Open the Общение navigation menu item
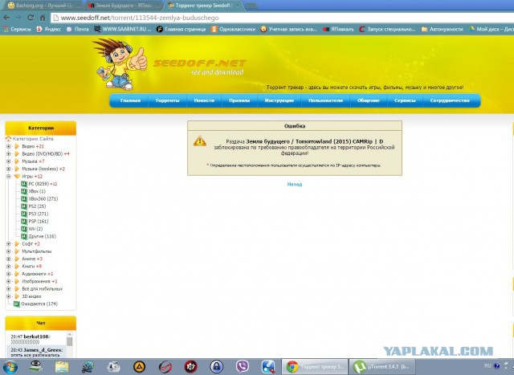Screen dimensions: 514x375 pyautogui.click(x=368, y=100)
